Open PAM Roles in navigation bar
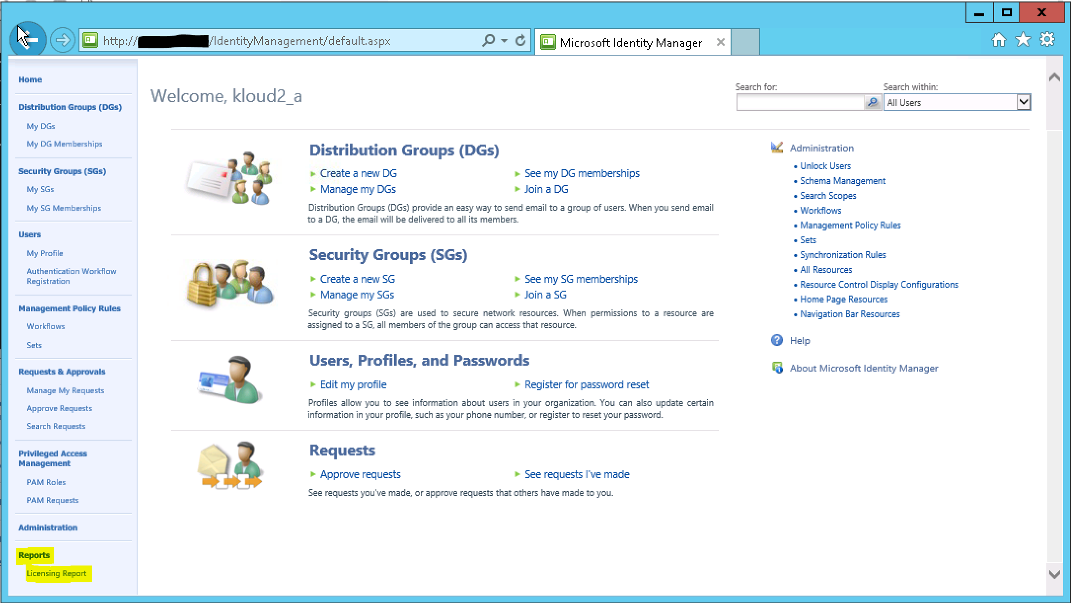Screen dimensions: 1071x603 (46, 483)
